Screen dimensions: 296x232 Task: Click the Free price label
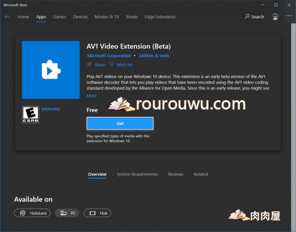(92, 110)
